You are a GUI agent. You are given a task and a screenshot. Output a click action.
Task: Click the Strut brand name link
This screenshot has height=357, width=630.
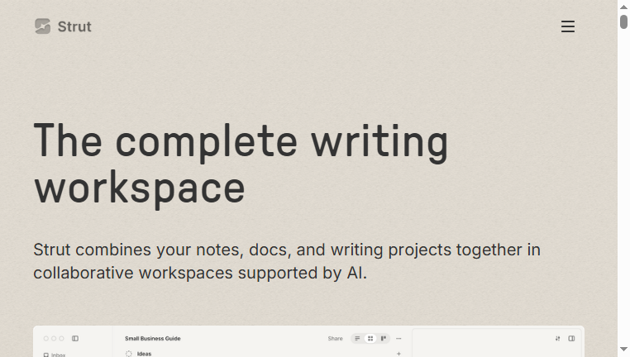[x=74, y=26]
